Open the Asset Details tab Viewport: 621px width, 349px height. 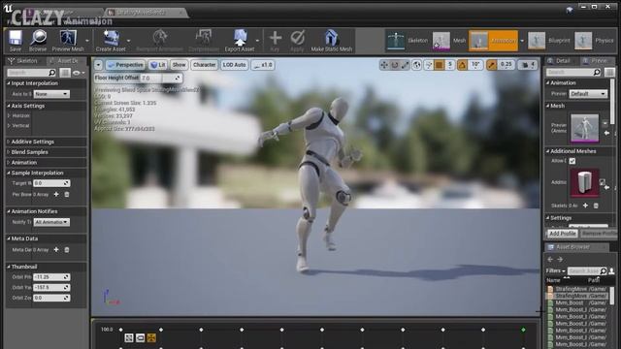(67, 60)
